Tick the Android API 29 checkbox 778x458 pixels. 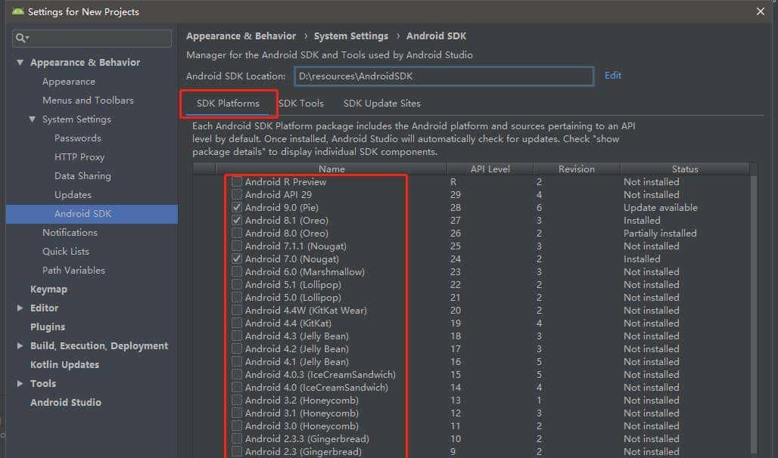(237, 195)
